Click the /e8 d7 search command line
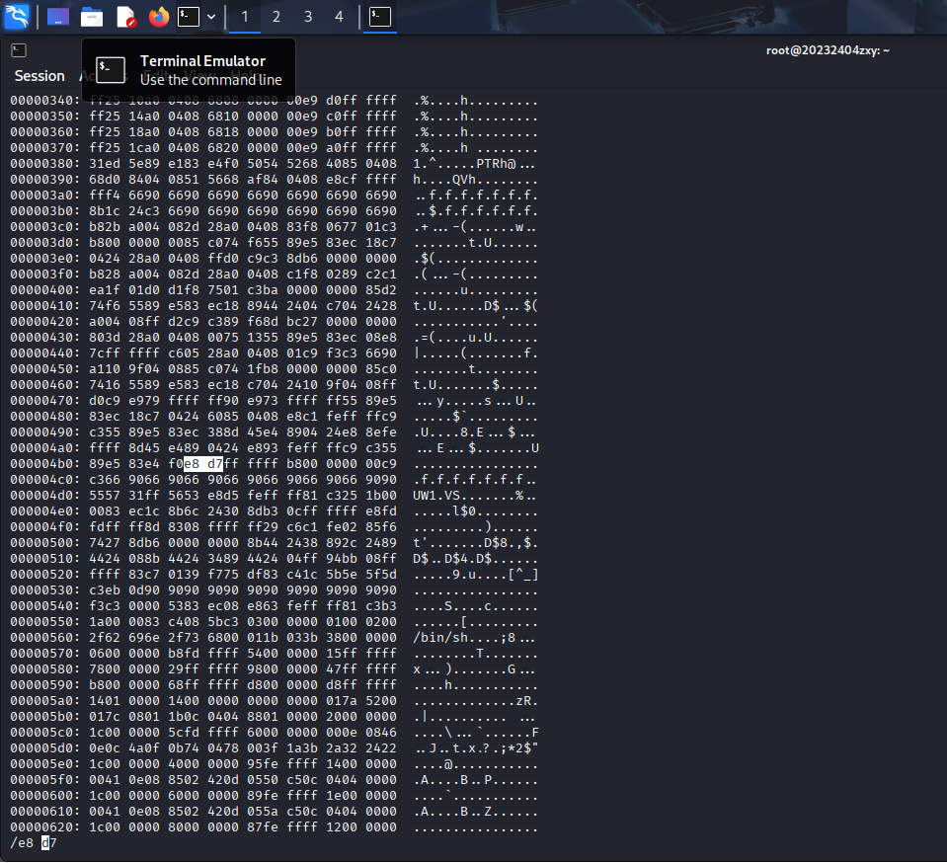947x863 pixels. click(34, 843)
